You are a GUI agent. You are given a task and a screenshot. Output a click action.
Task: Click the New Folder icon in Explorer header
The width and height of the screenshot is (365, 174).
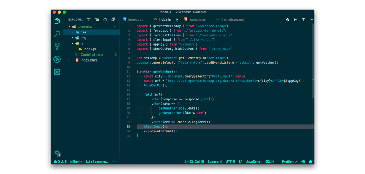[x=97, y=20]
